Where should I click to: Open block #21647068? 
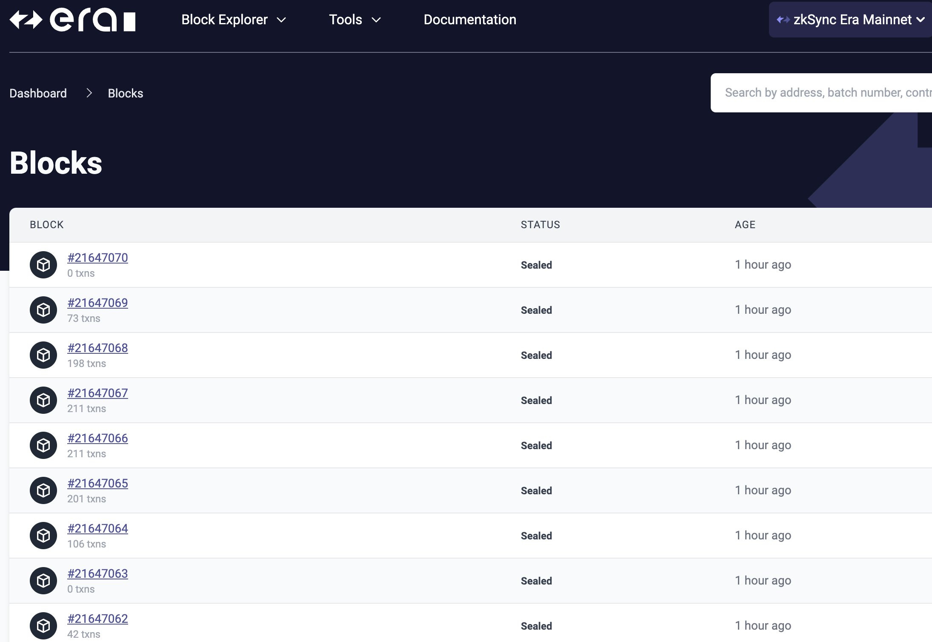[x=97, y=348]
